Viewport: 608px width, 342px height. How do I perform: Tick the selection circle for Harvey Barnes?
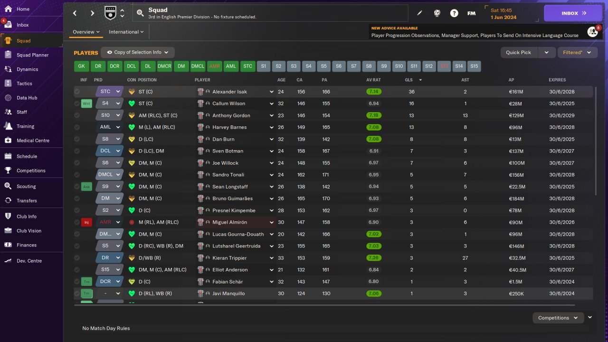coord(77,127)
